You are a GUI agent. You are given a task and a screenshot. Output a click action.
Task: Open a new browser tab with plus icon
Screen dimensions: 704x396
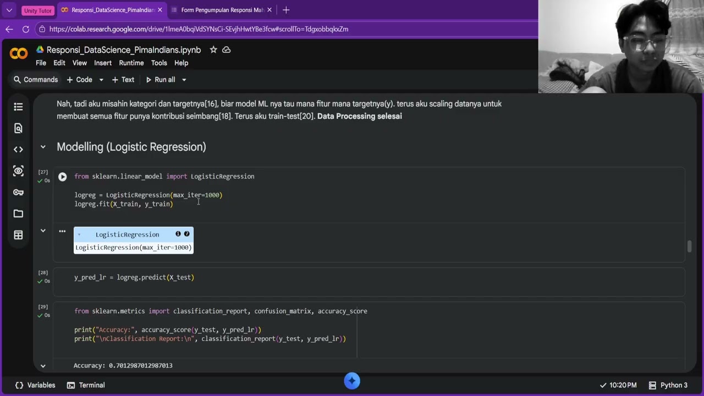point(286,10)
